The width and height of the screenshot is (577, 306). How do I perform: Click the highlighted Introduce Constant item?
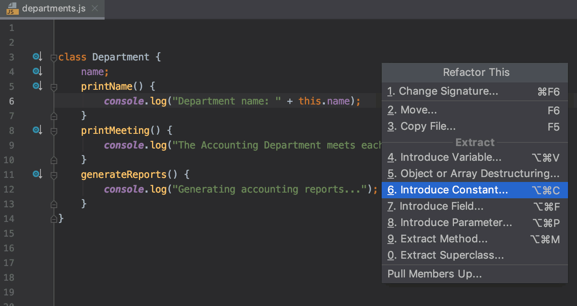[454, 190]
